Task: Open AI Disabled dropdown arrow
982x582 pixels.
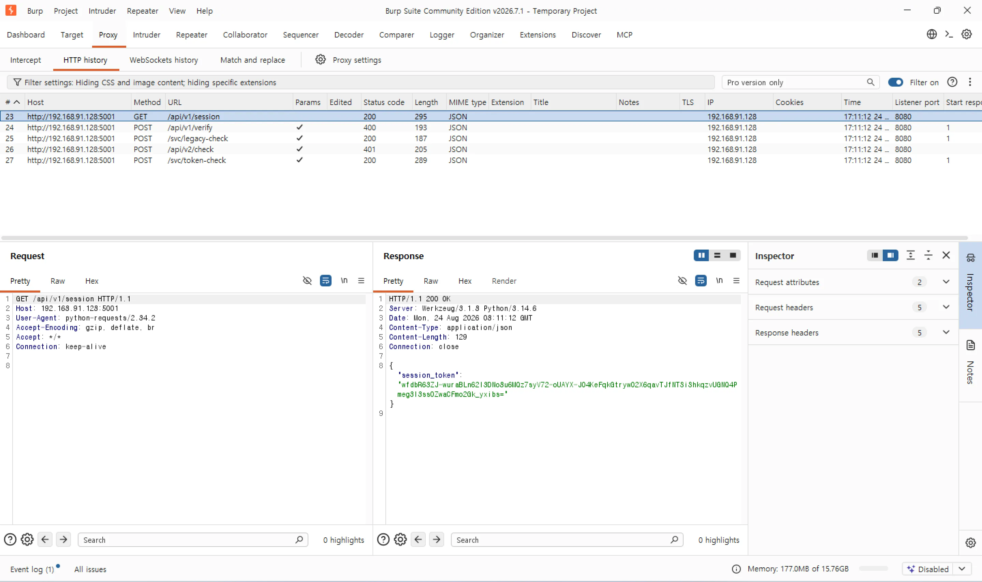Action: click(962, 569)
